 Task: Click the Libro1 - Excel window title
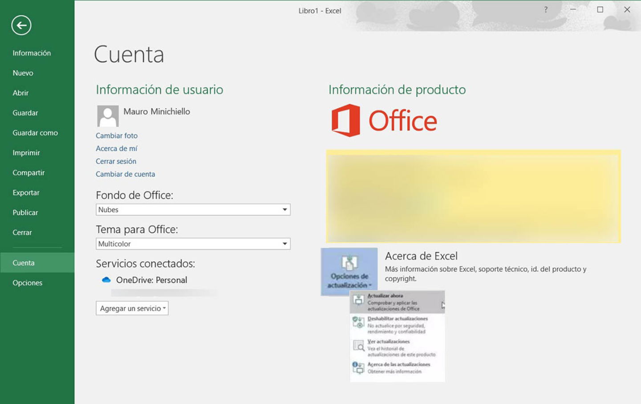coord(320,11)
